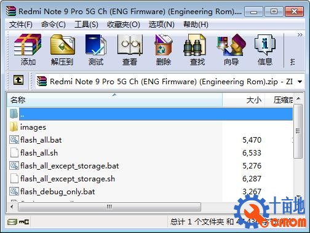Sort by 名称 column header
The image size is (310, 233).
point(115,100)
